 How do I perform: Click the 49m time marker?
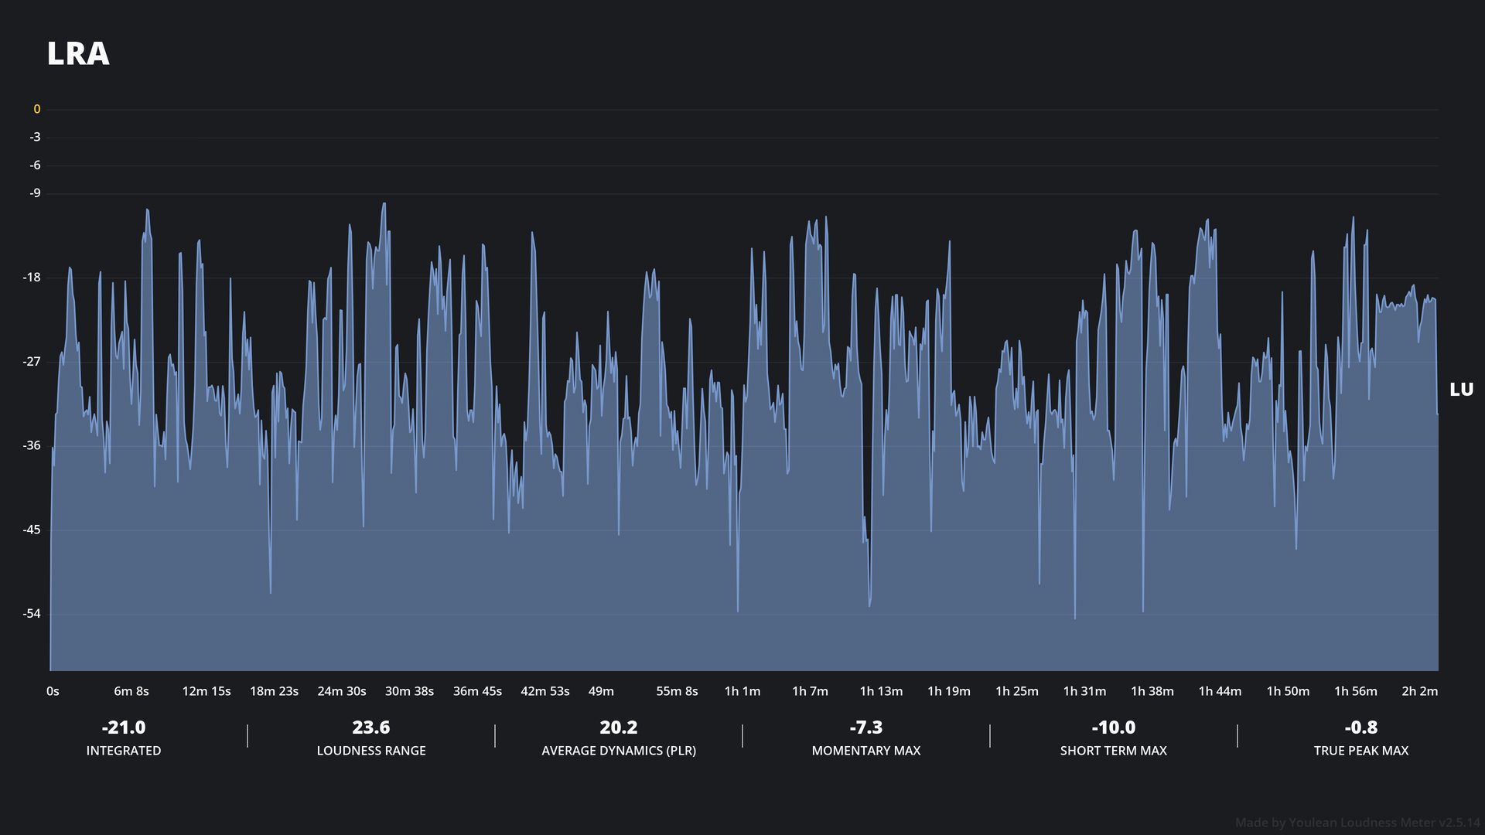pyautogui.click(x=601, y=691)
